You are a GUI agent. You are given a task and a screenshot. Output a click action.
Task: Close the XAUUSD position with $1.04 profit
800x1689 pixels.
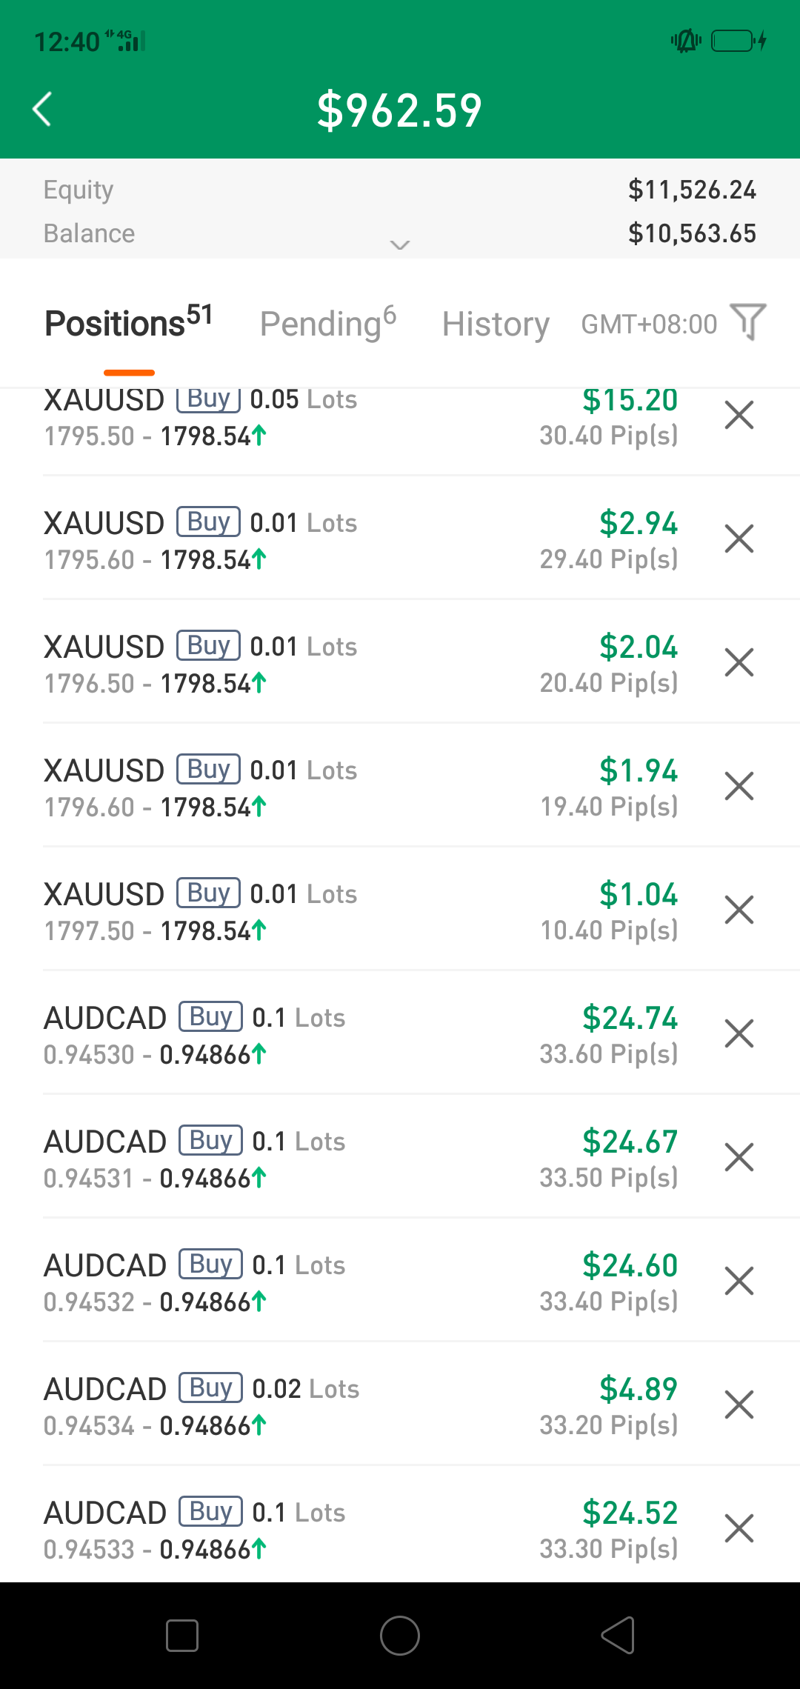click(x=739, y=910)
